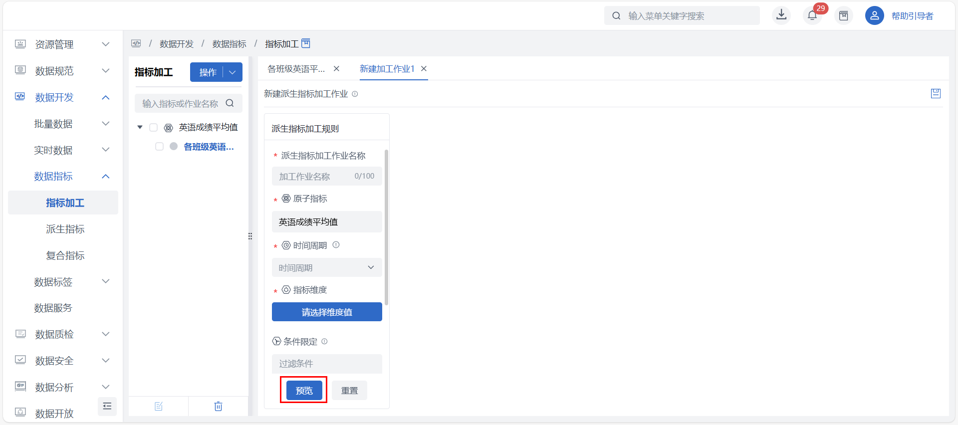Click the panel splitter drag handle dots
The height and width of the screenshot is (425, 958).
(250, 236)
